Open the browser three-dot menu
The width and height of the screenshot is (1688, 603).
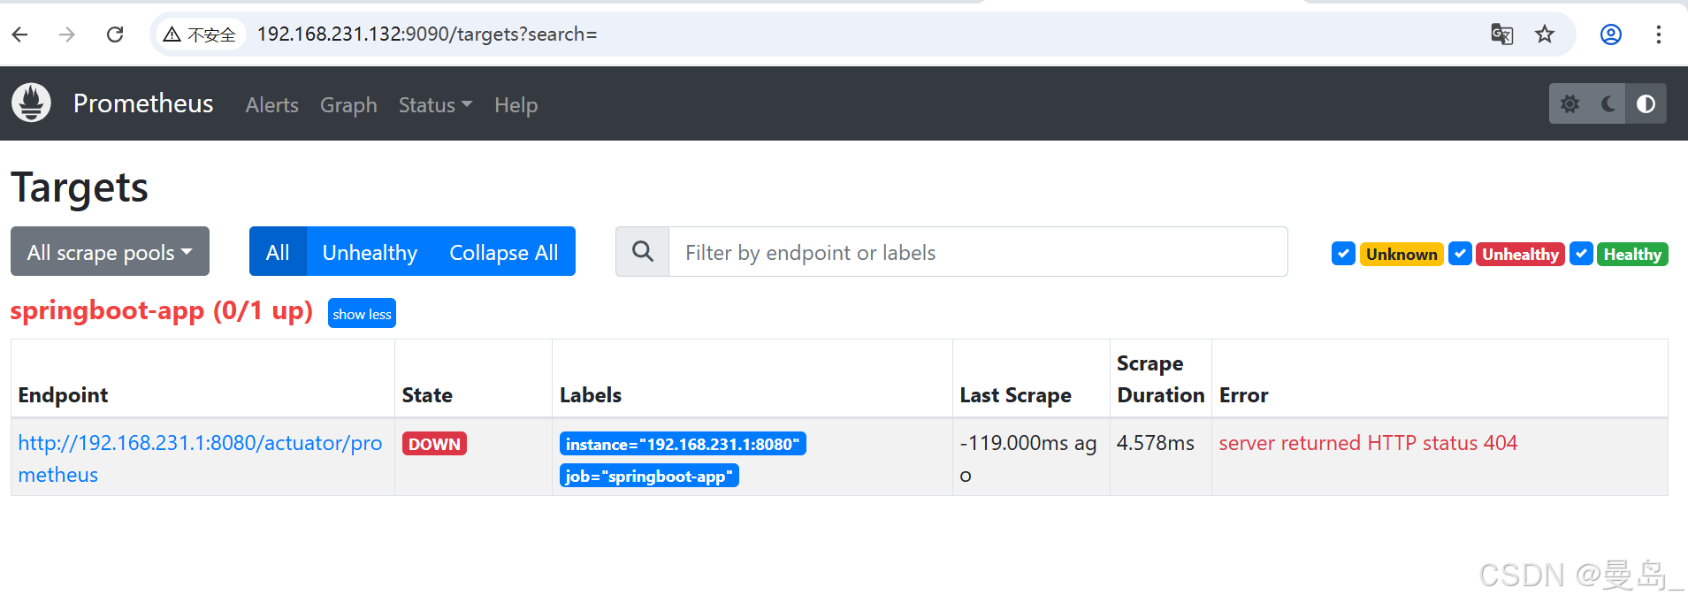(x=1659, y=34)
